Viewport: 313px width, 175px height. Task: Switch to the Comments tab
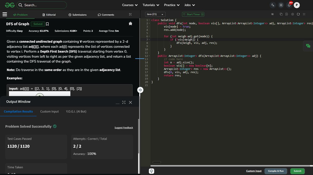106,15
